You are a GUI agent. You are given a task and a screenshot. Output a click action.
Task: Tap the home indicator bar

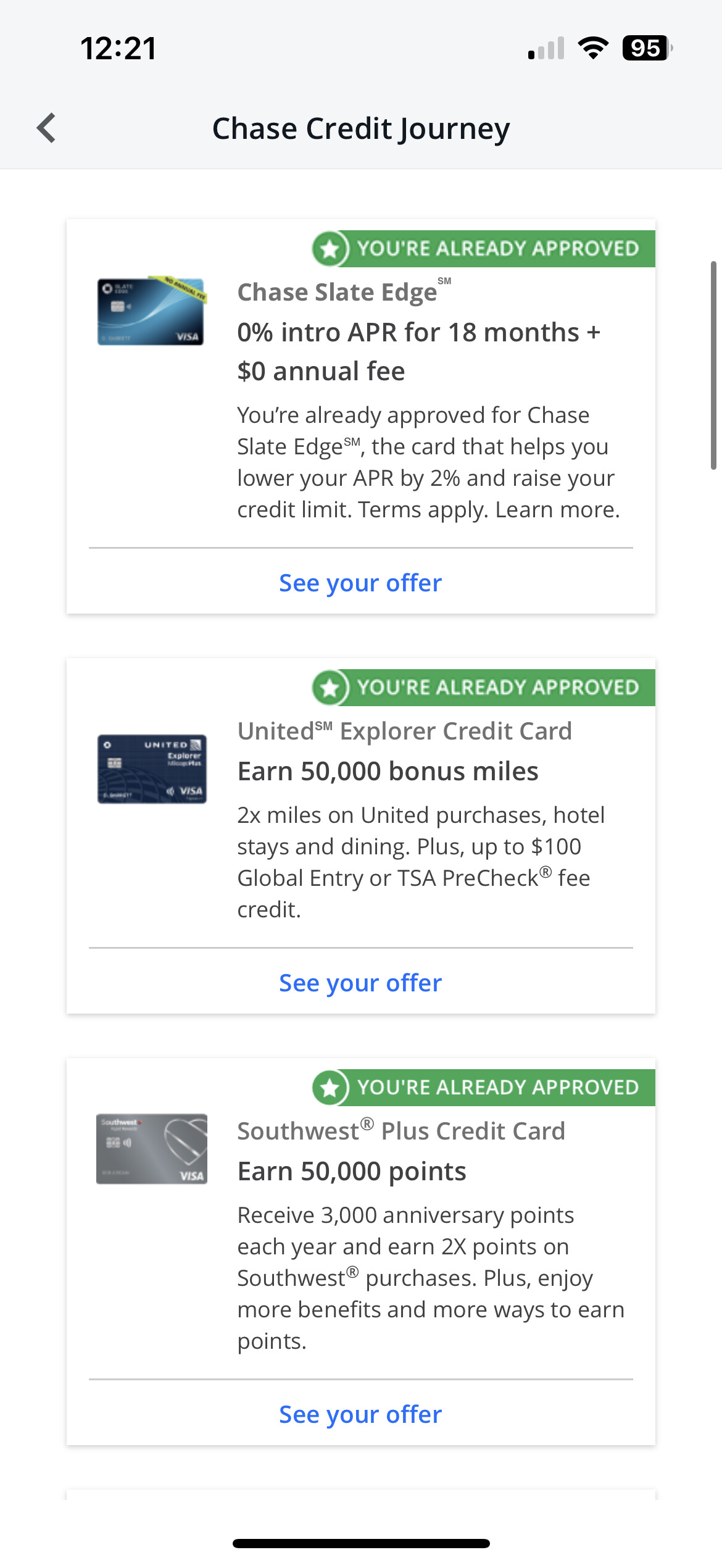click(x=361, y=1543)
